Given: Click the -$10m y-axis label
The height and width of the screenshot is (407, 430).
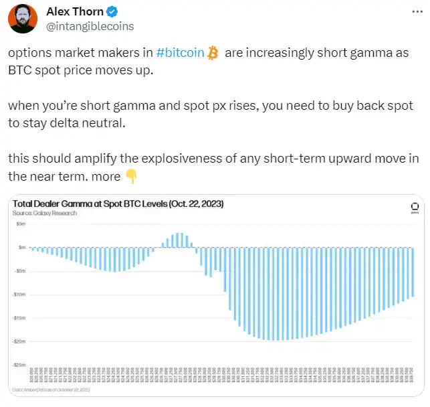Looking at the screenshot, I should pyautogui.click(x=21, y=295).
